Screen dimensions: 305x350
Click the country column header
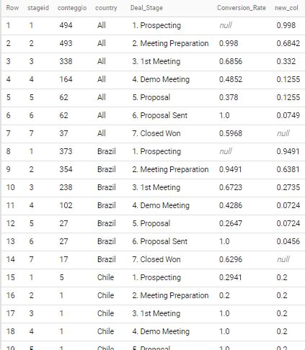pos(106,8)
